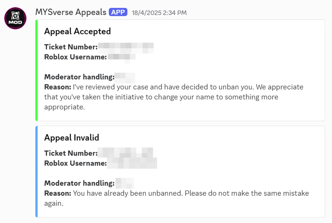Image resolution: width=332 pixels, height=223 pixels.
Task: Click the 'Ticket Number:' label in accepted embed
Action: tap(71, 47)
